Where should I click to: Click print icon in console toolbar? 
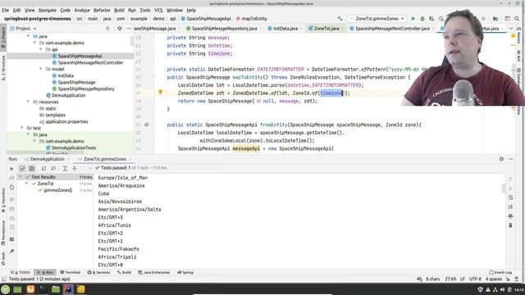(510, 216)
